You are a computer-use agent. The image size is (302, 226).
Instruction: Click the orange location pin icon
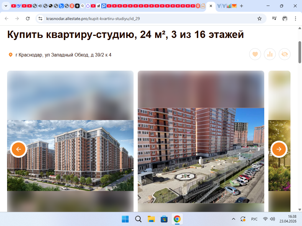(x=11, y=55)
